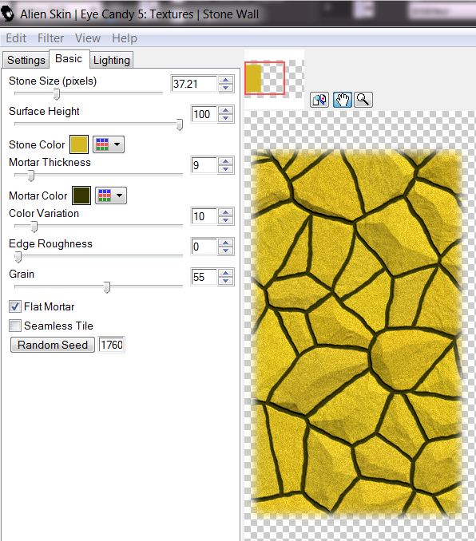Select the zoom magnifier tool

tap(363, 100)
